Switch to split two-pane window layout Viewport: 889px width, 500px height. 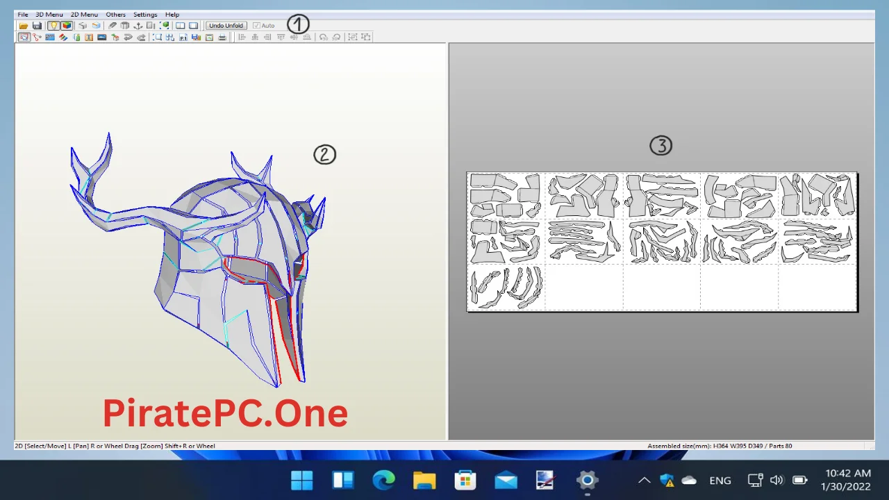click(x=180, y=26)
